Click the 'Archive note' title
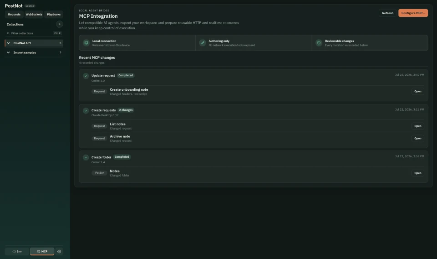Image resolution: width=437 pixels, height=259 pixels. pos(120,136)
